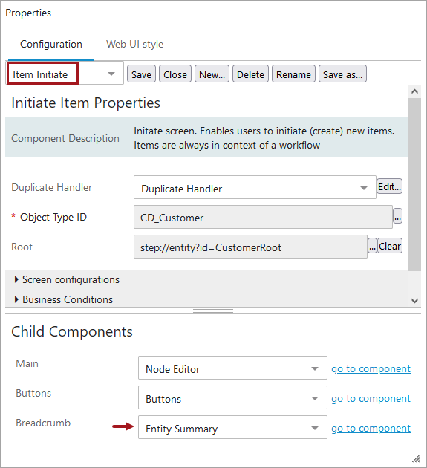The height and width of the screenshot is (468, 427).
Task: Click the Close button in toolbar
Action: [175, 74]
